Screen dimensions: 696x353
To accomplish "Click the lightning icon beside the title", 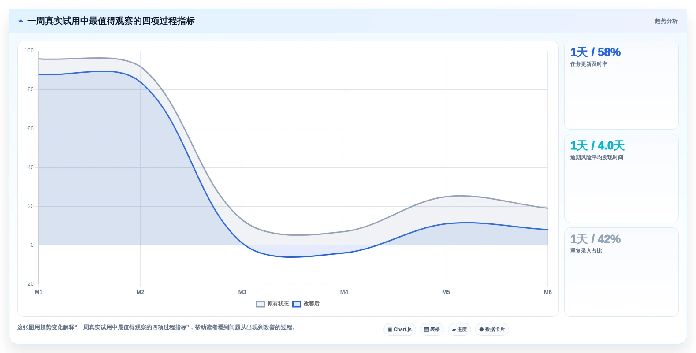I will tap(21, 21).
